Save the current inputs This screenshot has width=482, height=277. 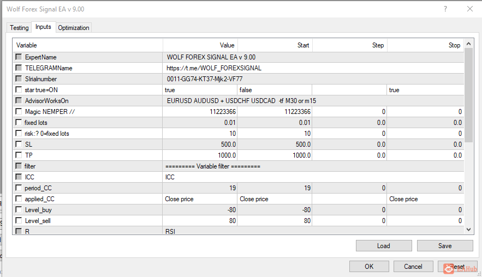point(445,246)
